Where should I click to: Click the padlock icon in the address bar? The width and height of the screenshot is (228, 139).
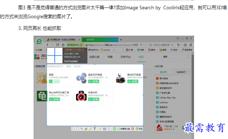pos(86,45)
